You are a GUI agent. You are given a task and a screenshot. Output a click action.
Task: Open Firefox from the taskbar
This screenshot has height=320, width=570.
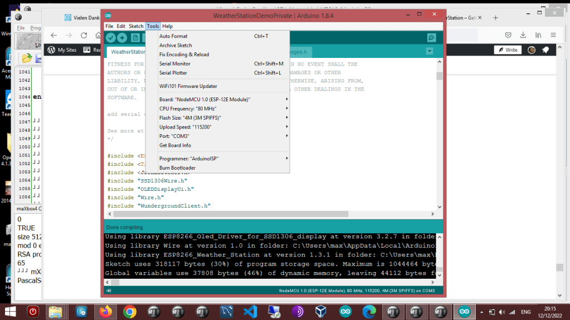(x=106, y=312)
